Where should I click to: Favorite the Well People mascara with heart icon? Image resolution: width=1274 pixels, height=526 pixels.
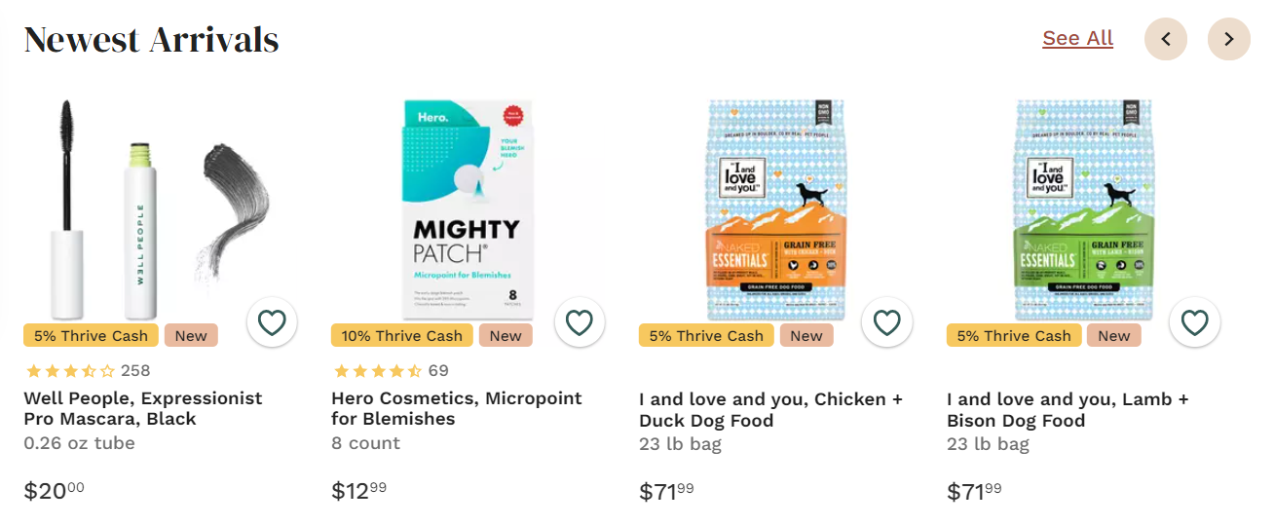(272, 322)
